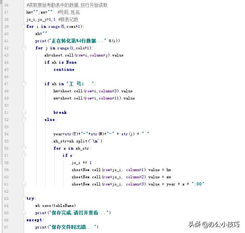Click hm=sheet.cell column=3 on line 48
245x233 pixels.
click(x=93, y=91)
